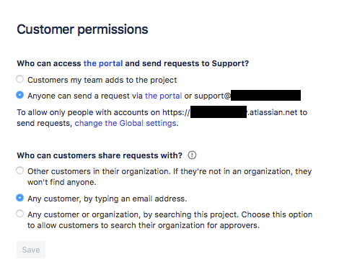The image size is (352, 277).
Task: Choose 'Any customer or organization' radio circle
Action: pos(20,214)
